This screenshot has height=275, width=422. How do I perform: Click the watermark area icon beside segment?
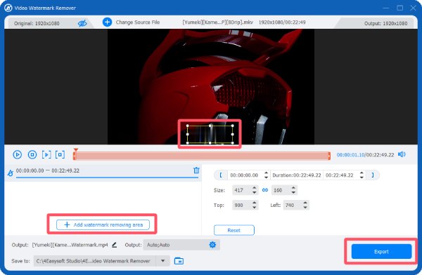click(x=11, y=173)
